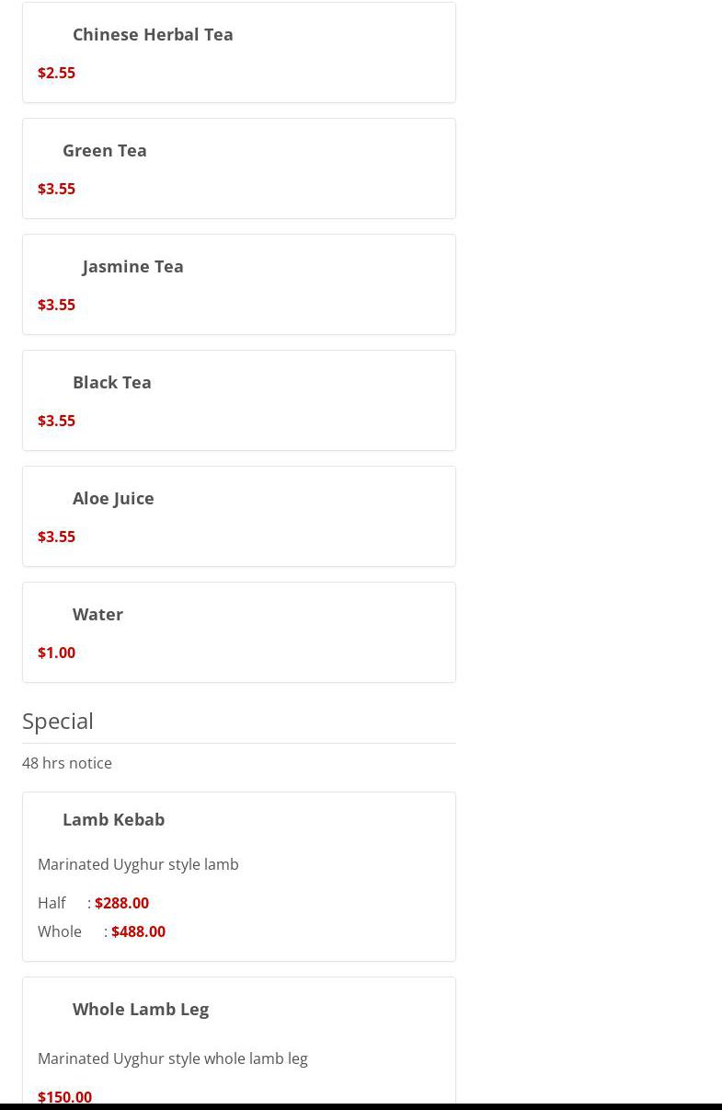722x1110 pixels.
Task: Click the $3.55 price under Aloe Juice
Action: click(x=56, y=537)
